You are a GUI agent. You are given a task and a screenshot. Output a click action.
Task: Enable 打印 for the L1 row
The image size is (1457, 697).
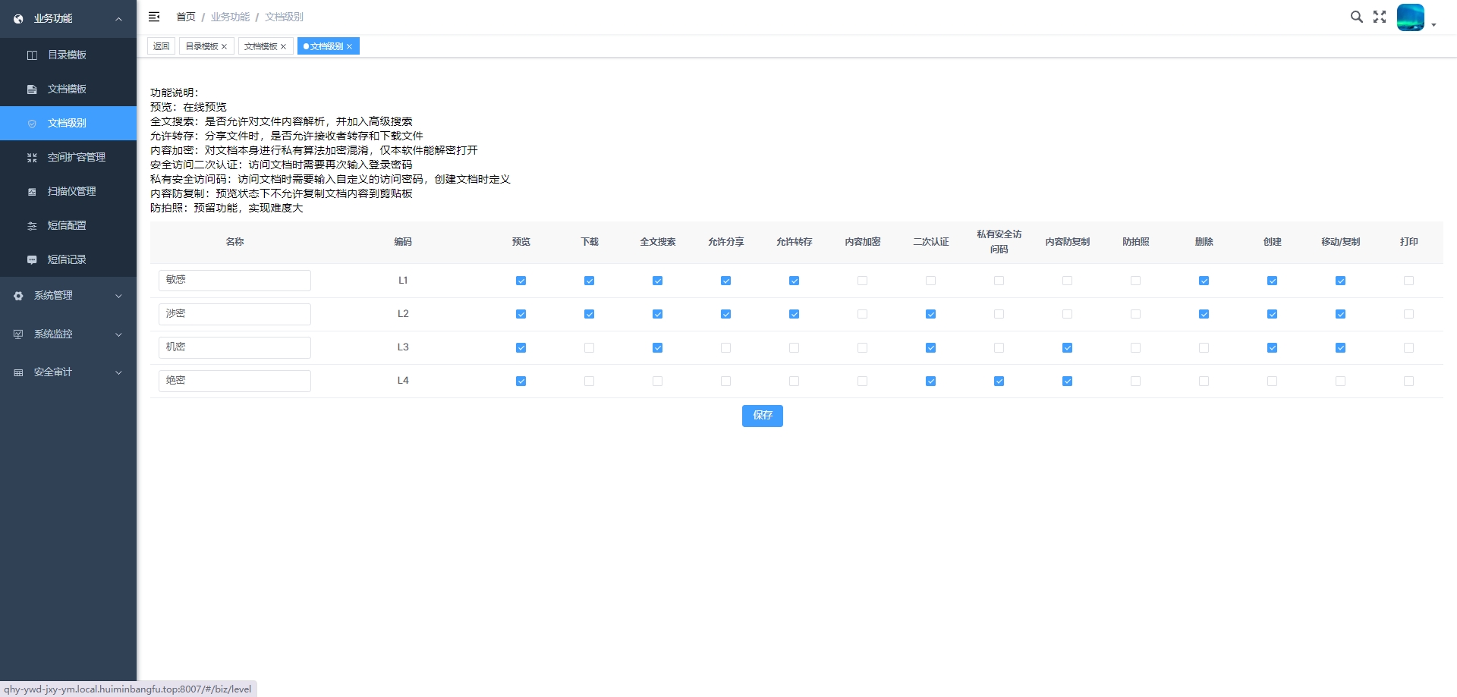coord(1408,281)
